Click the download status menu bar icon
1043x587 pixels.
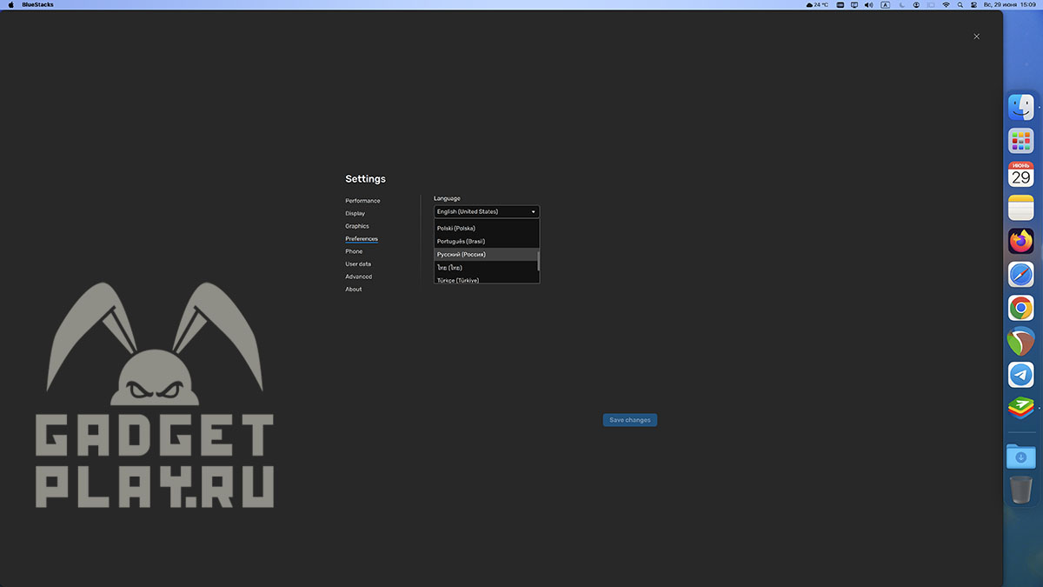tap(916, 4)
